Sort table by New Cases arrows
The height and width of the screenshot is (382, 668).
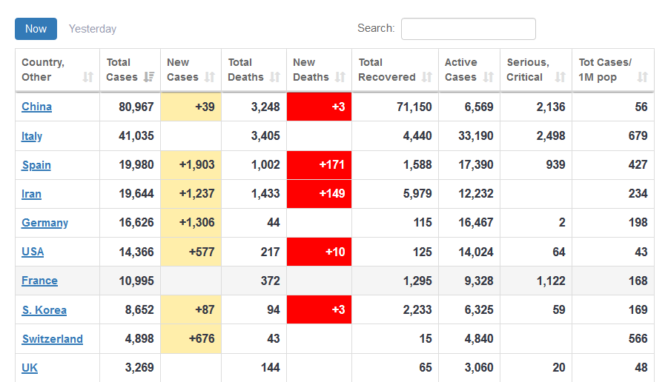click(x=210, y=77)
